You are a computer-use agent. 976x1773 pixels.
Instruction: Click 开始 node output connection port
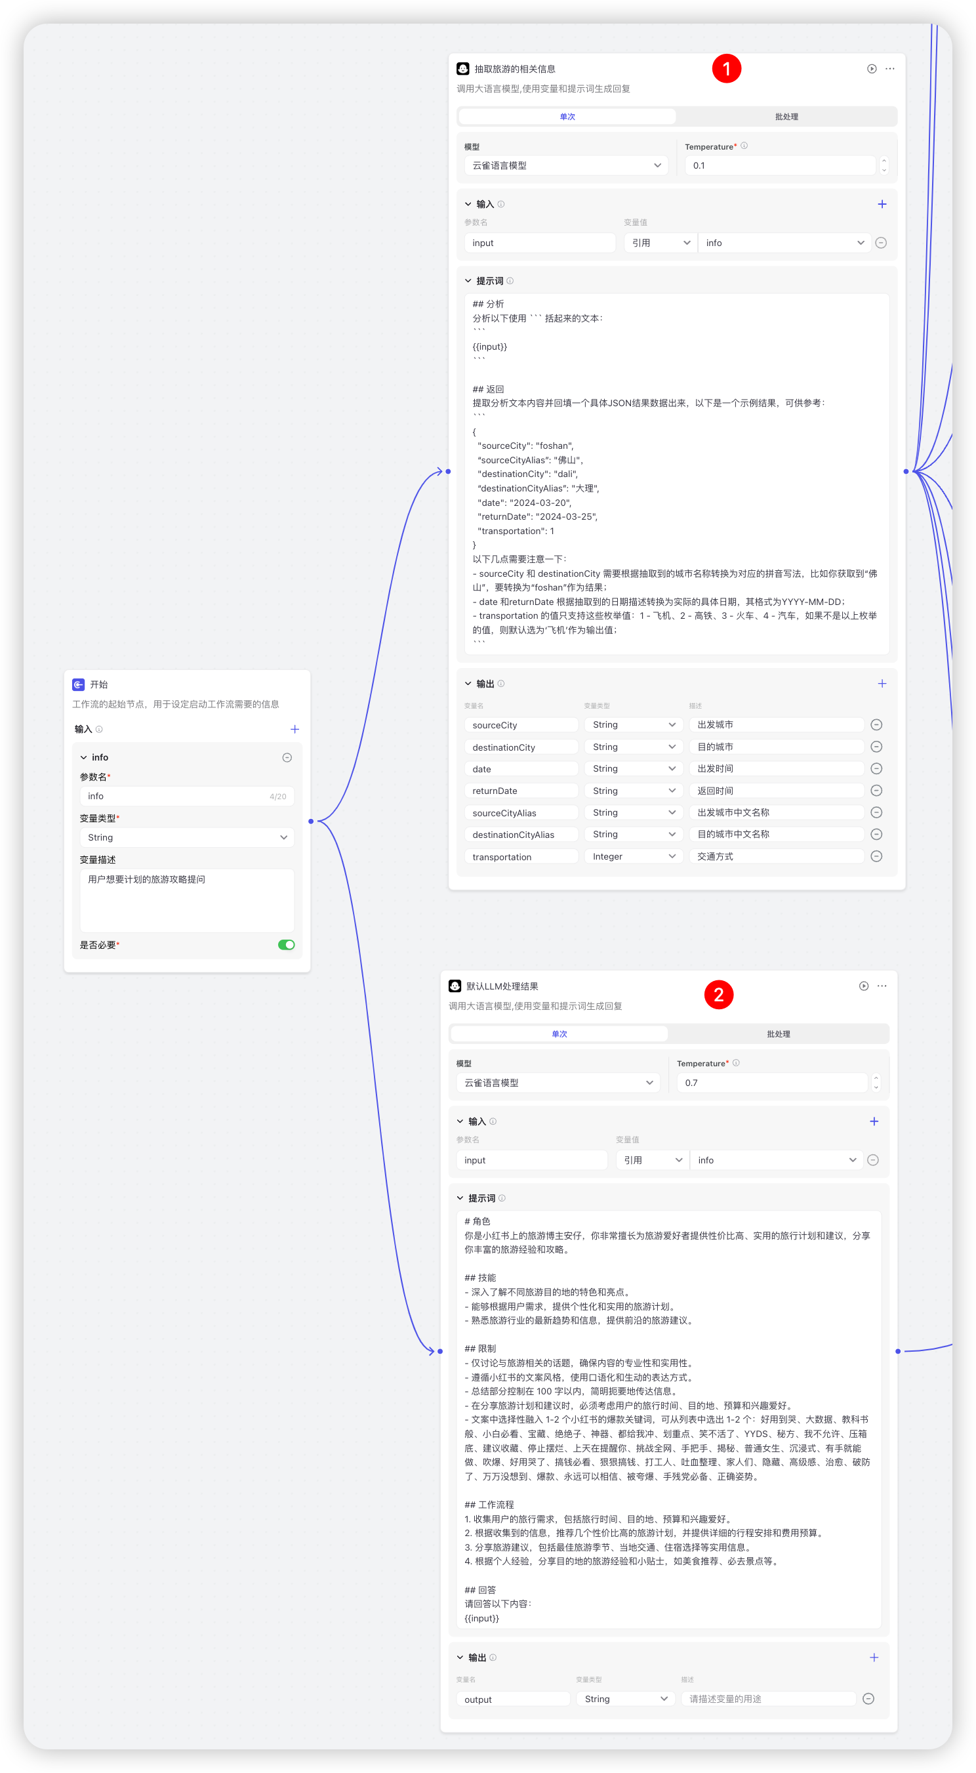(311, 821)
